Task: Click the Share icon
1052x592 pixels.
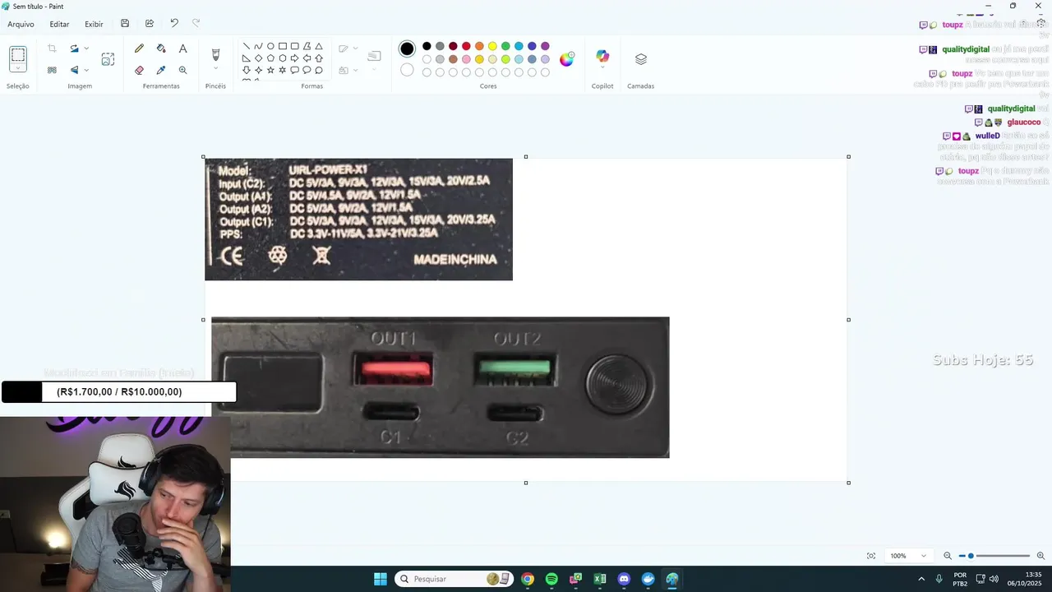Action: pos(150,24)
